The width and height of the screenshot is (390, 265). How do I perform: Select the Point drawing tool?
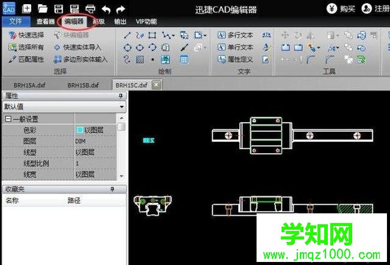153,60
